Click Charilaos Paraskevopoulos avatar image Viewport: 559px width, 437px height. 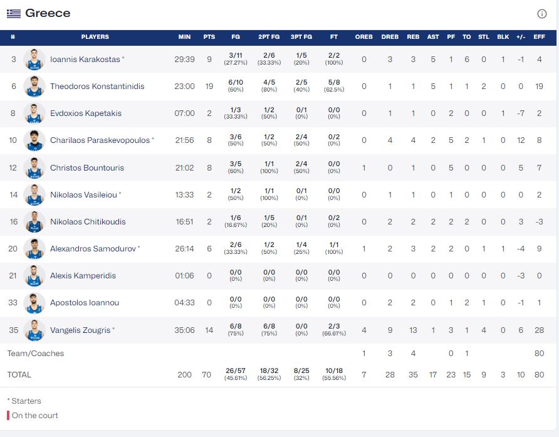pos(34,140)
